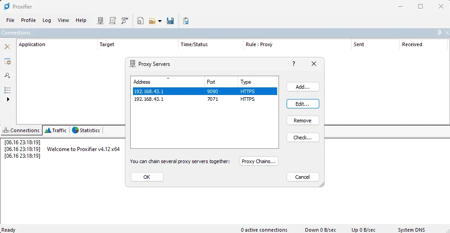Screen dimensions: 450x233
Task: Click Add... in Proxy Servers dialog
Action: 303,87
